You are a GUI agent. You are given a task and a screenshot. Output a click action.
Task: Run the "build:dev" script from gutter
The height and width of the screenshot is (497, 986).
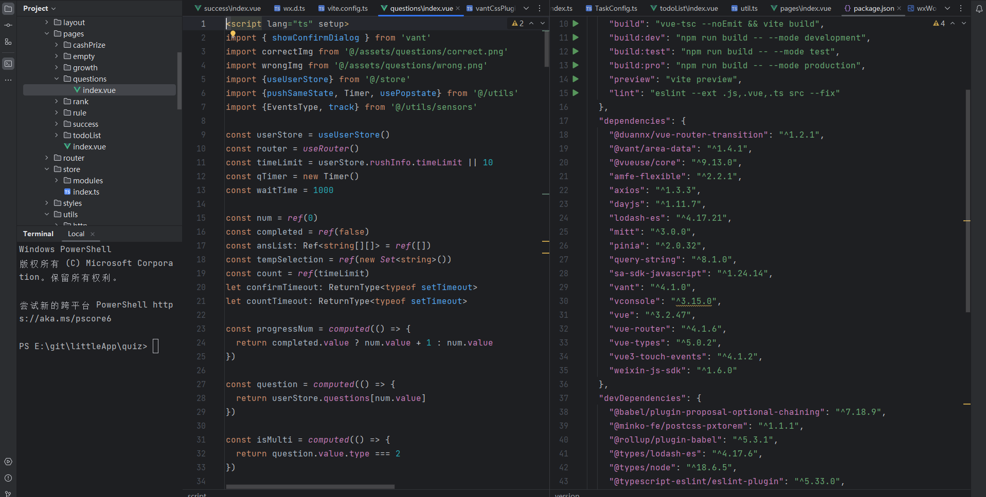[x=576, y=37]
